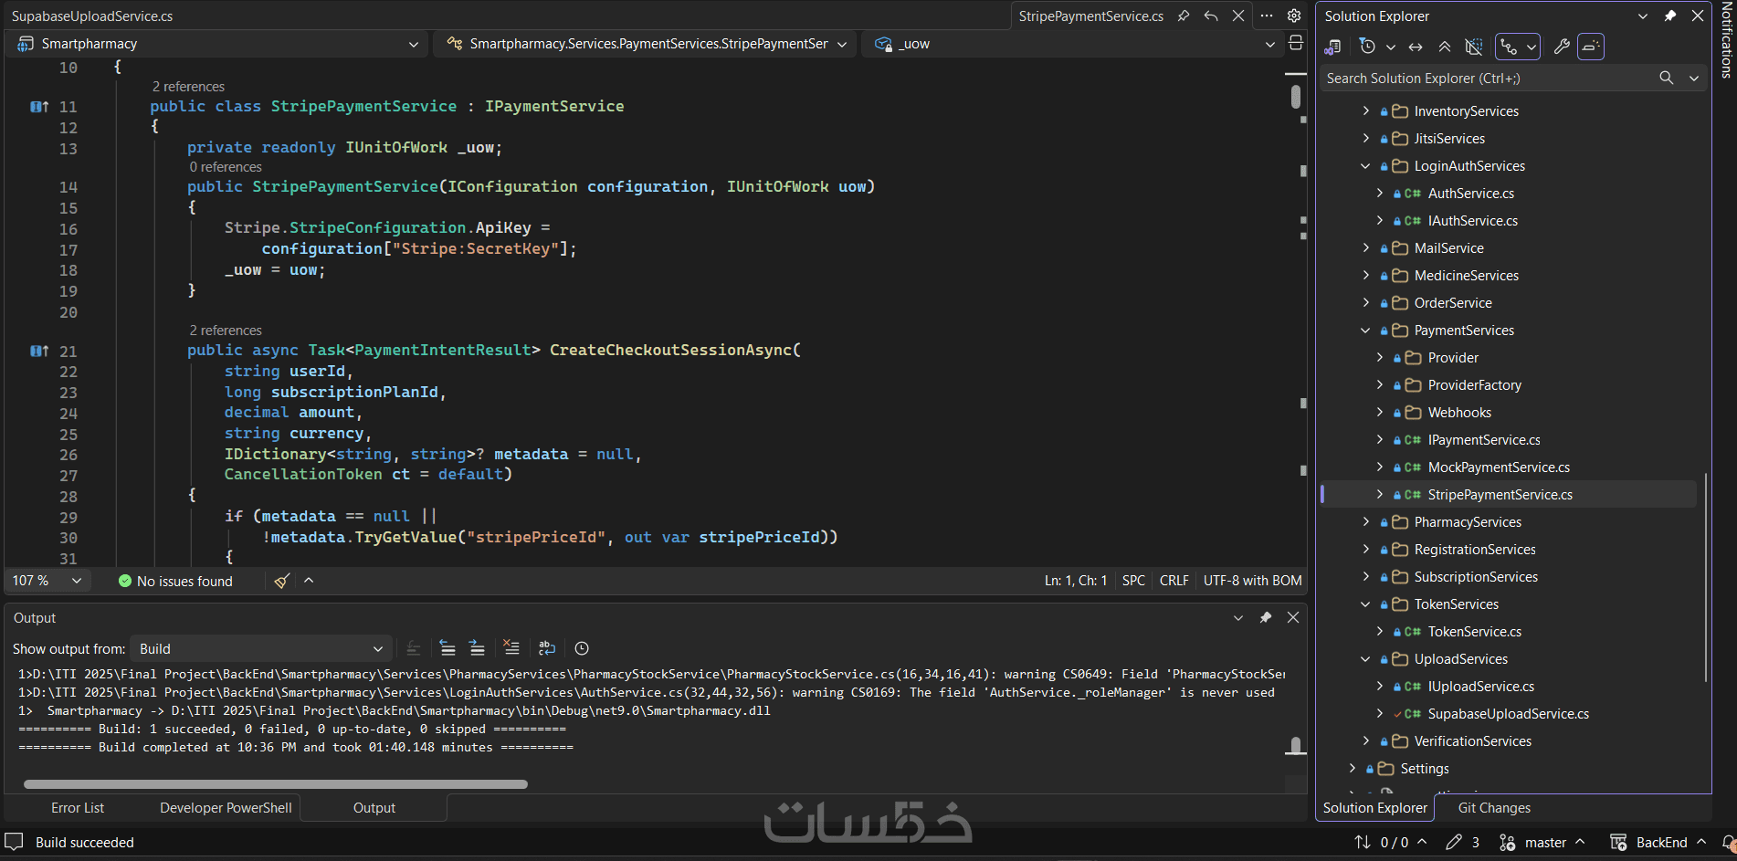Viewport: 1737px width, 861px height.
Task: Click the Output horizontal scrollbar thumb
Action: [x=275, y=784]
